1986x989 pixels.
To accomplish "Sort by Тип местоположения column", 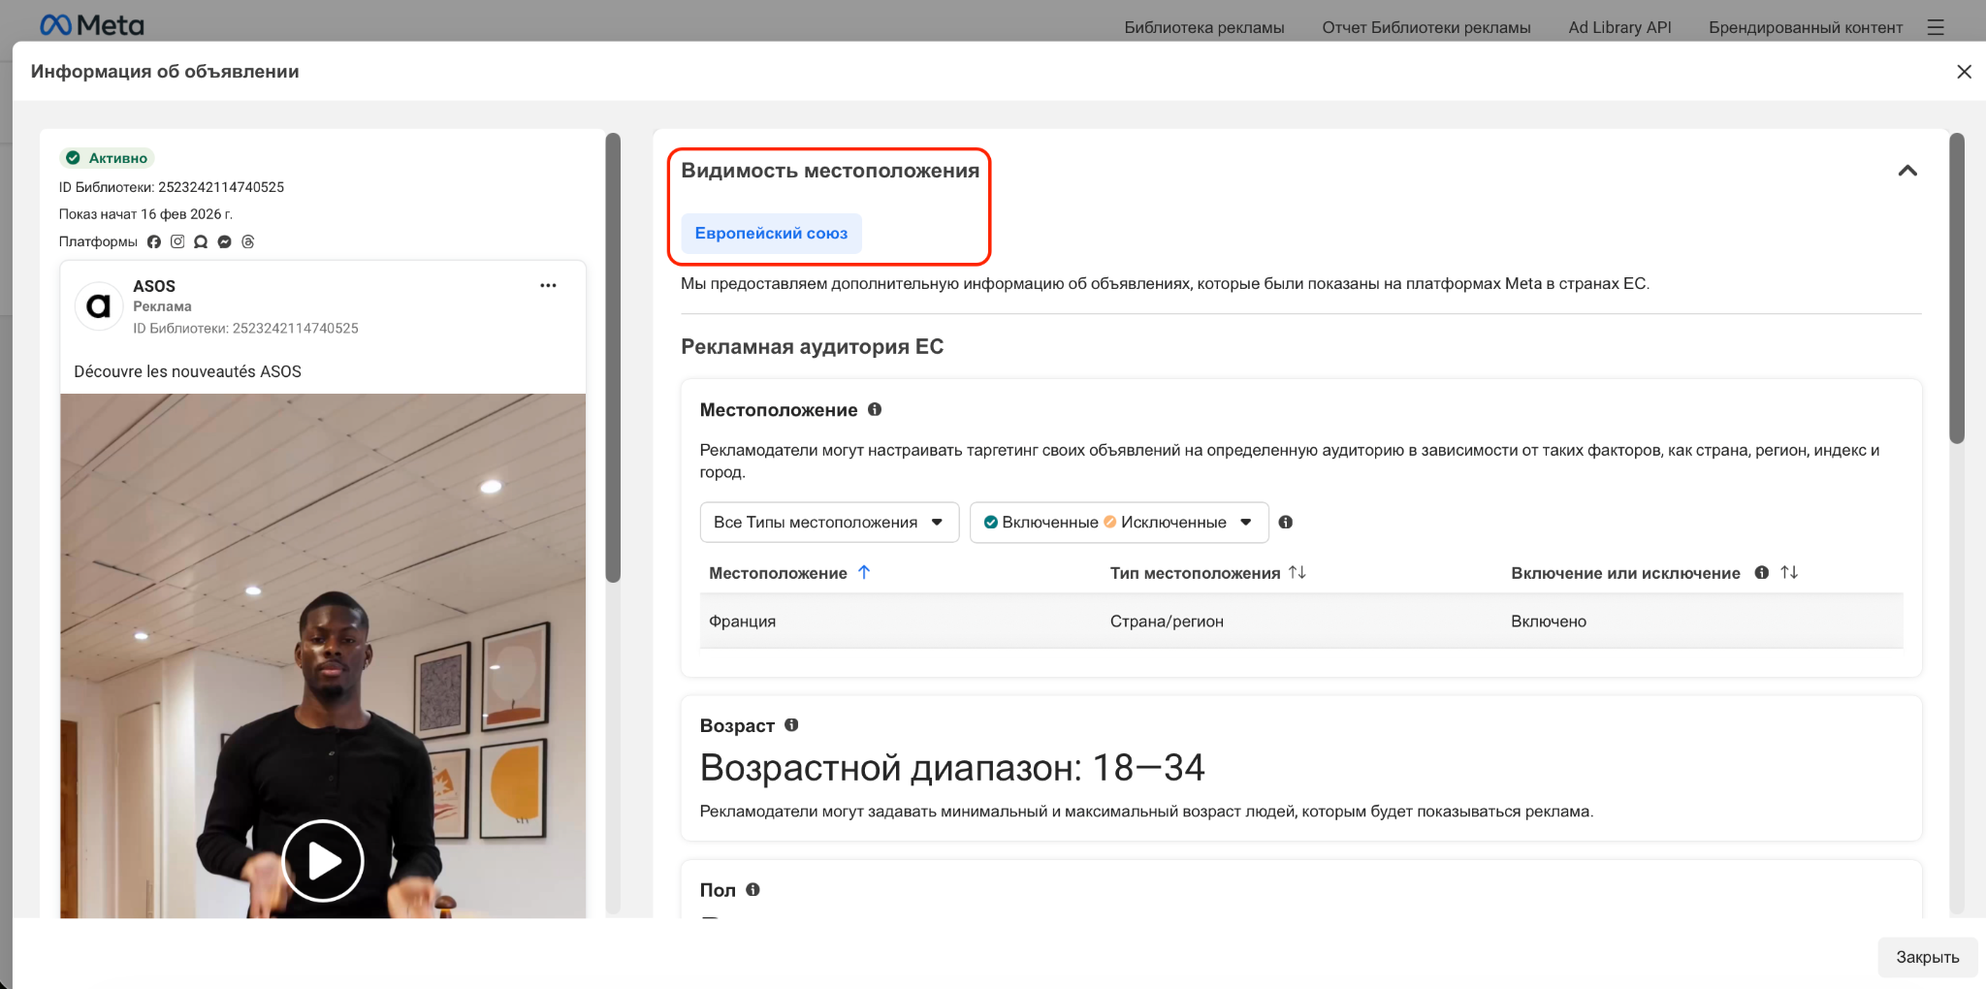I will [1297, 572].
